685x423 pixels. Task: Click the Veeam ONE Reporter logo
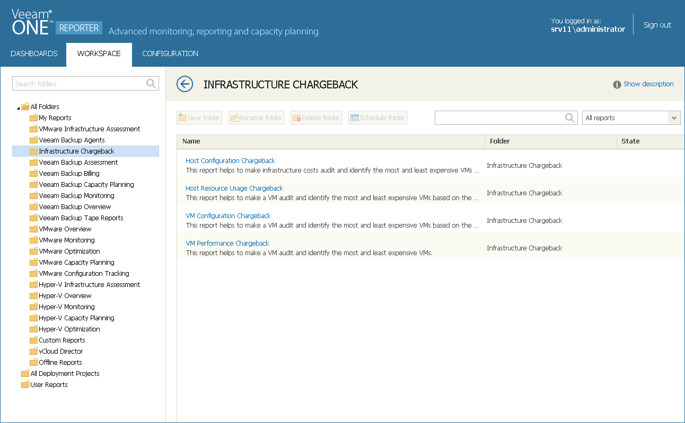tap(57, 23)
